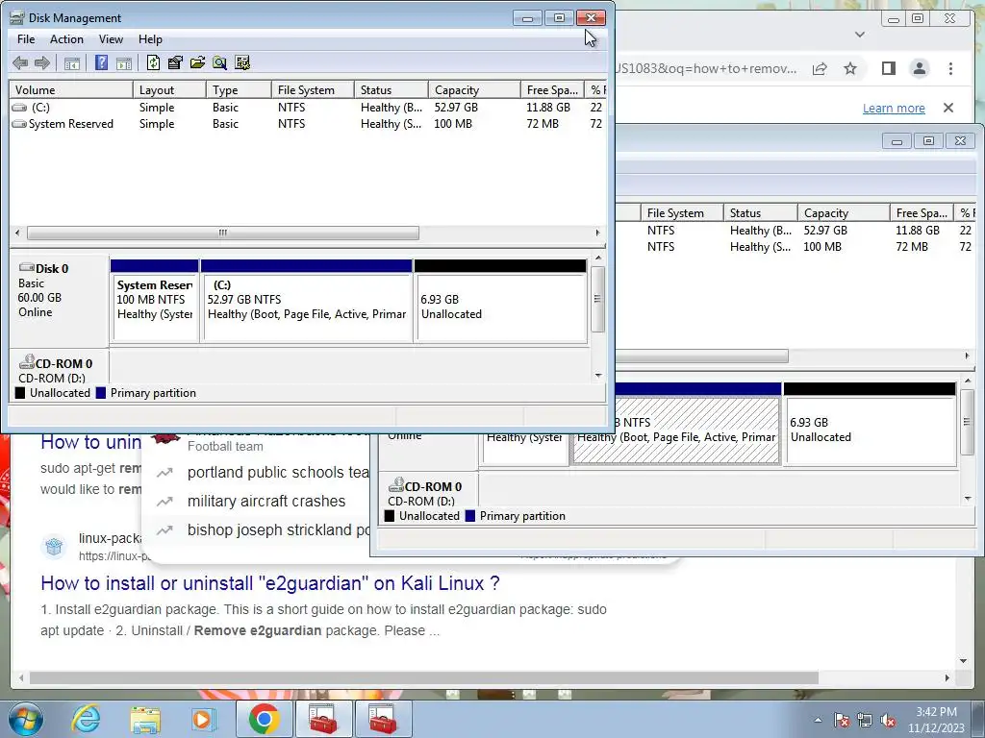985x738 pixels.
Task: Click the Forward arrow in Disk Management toolbar
Action: (x=42, y=62)
